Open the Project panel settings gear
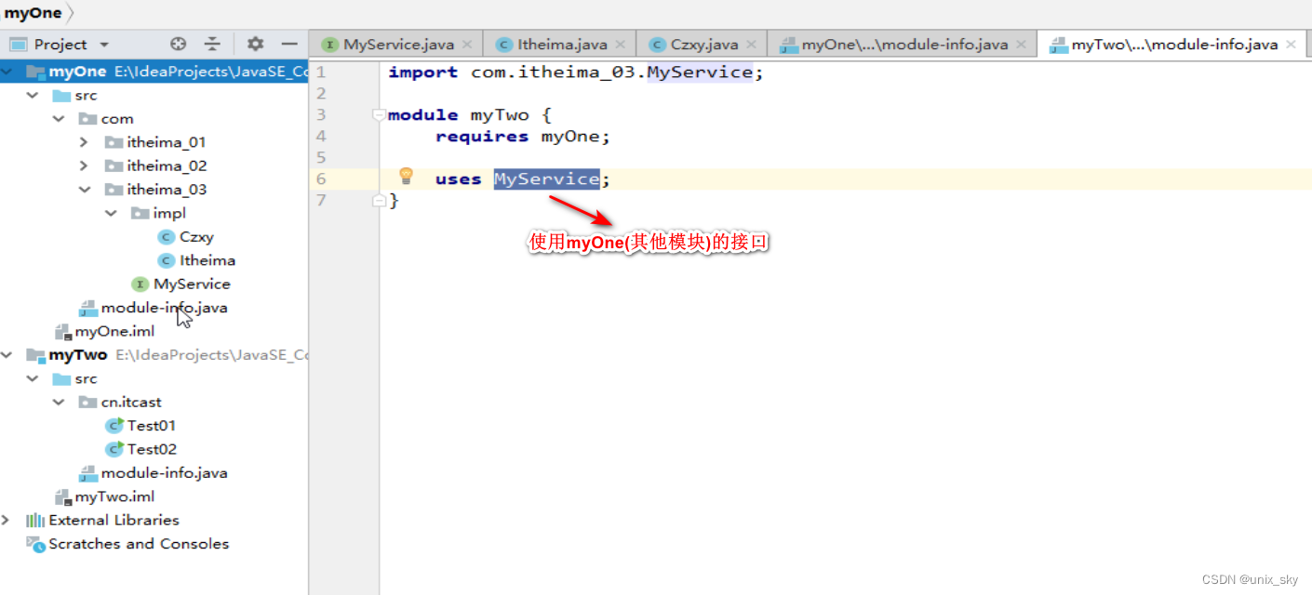 [x=253, y=43]
